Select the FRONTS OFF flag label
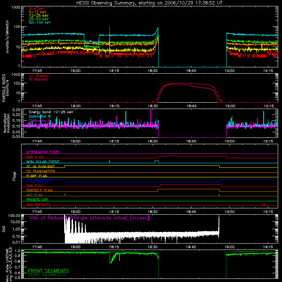This screenshot has height=282, width=282. (37, 200)
